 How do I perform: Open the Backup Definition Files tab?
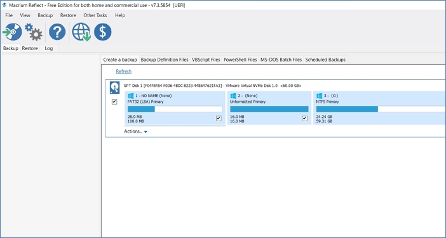(165, 60)
